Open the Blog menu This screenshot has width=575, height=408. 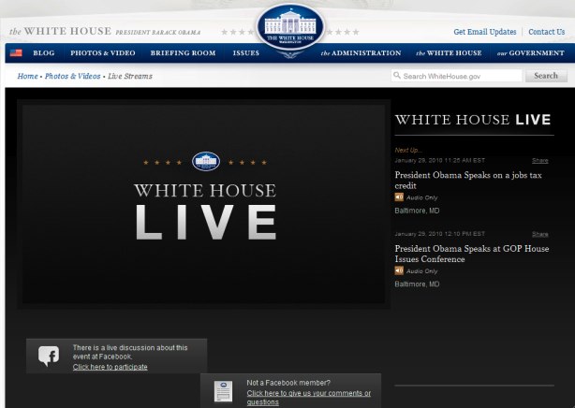click(x=44, y=52)
